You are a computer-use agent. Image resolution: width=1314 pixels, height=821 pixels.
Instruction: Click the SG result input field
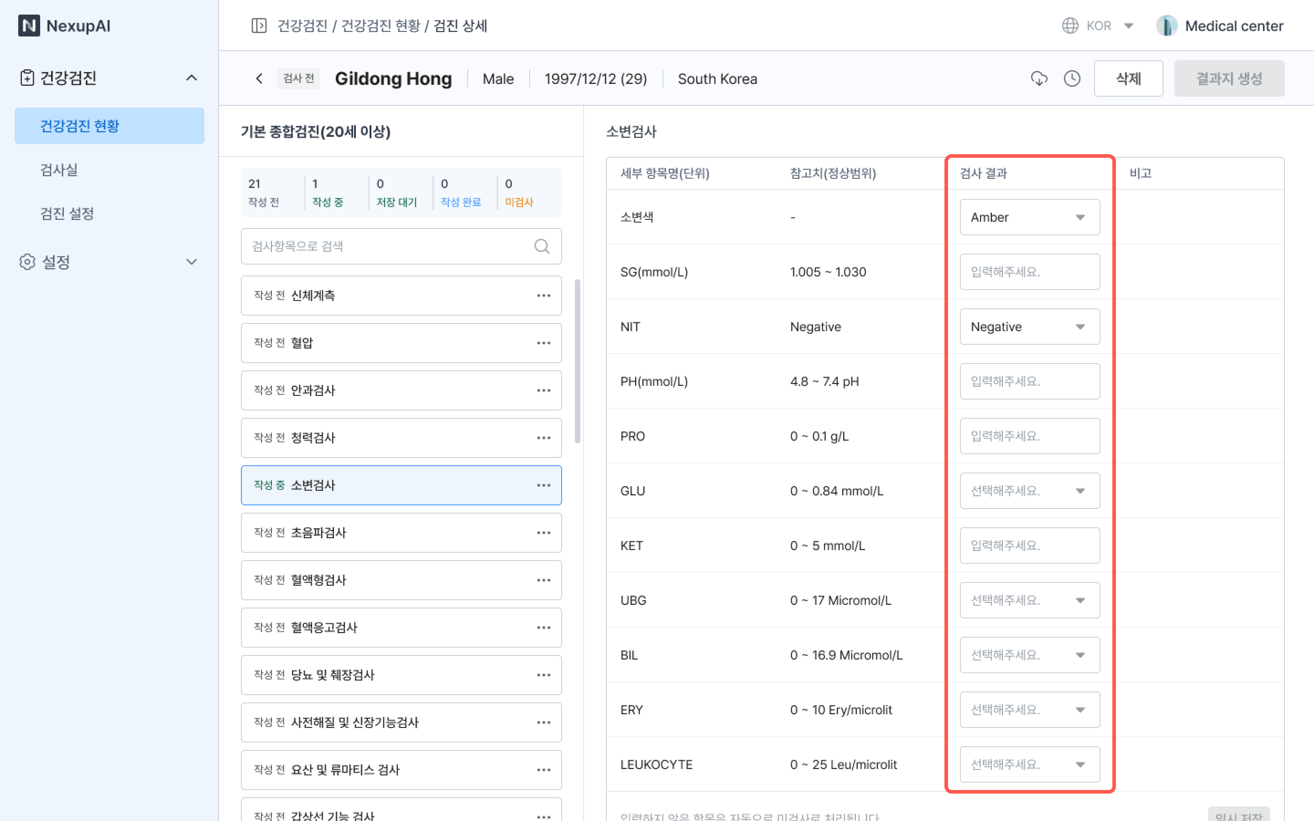coord(1029,272)
